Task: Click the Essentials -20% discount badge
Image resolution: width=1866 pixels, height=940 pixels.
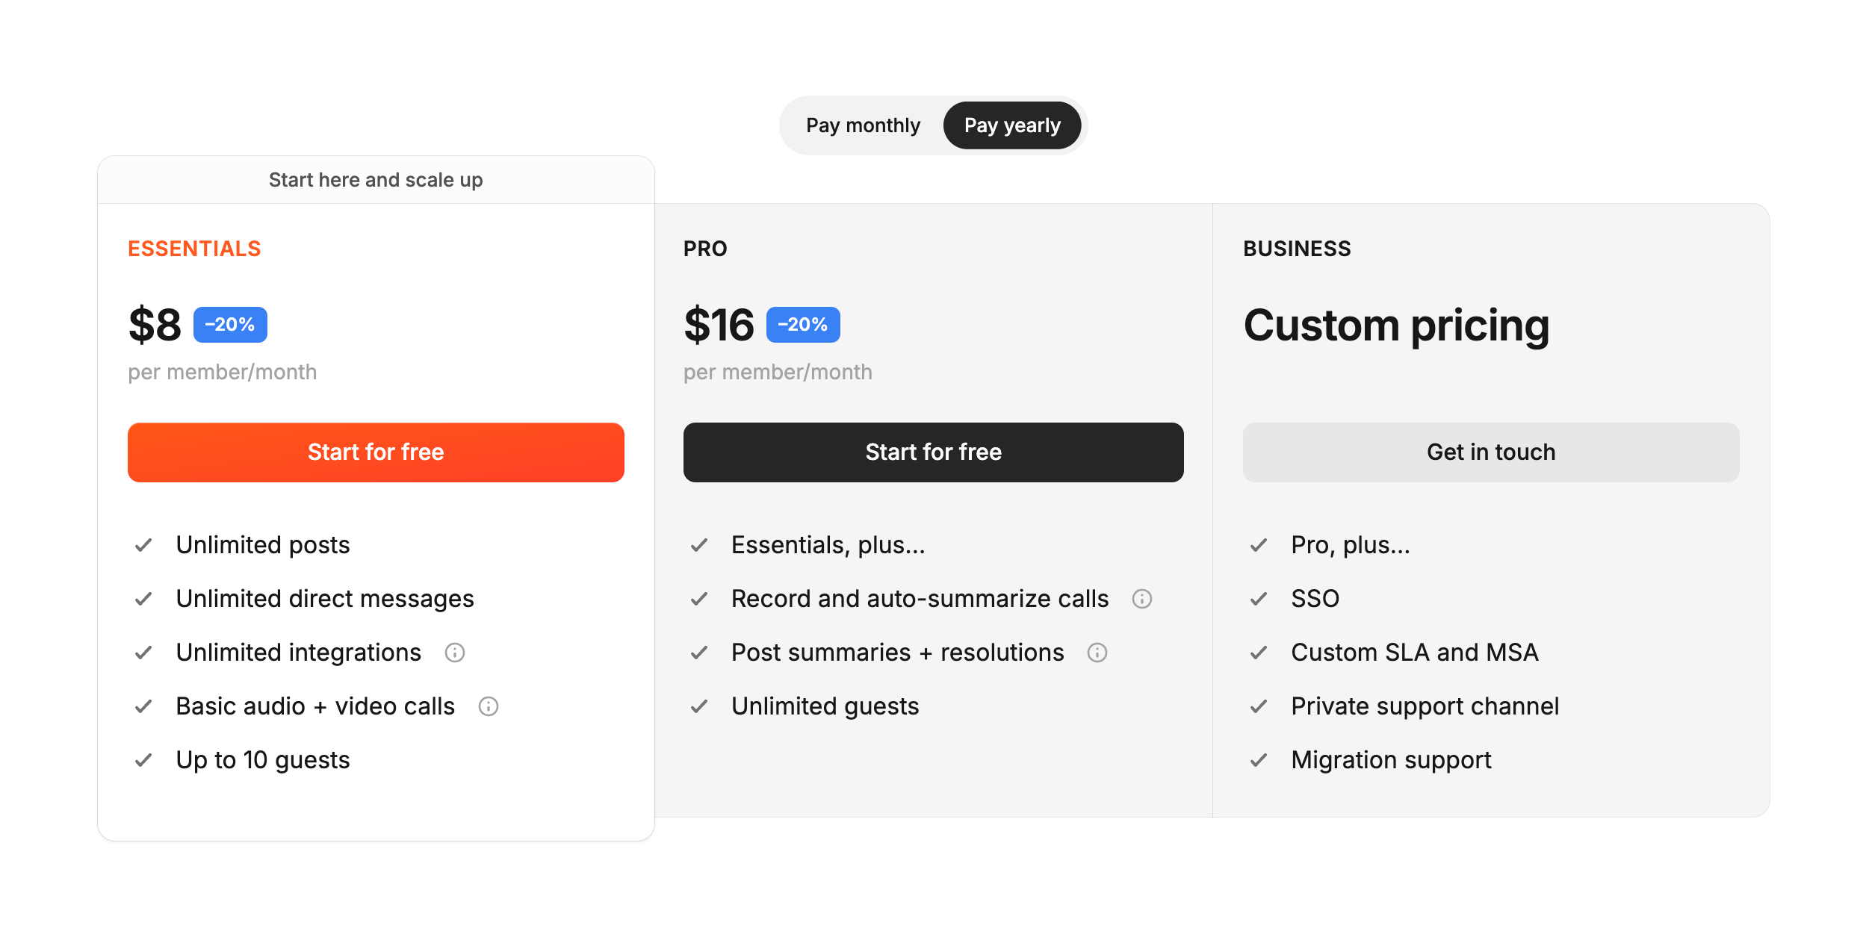Action: click(x=230, y=325)
